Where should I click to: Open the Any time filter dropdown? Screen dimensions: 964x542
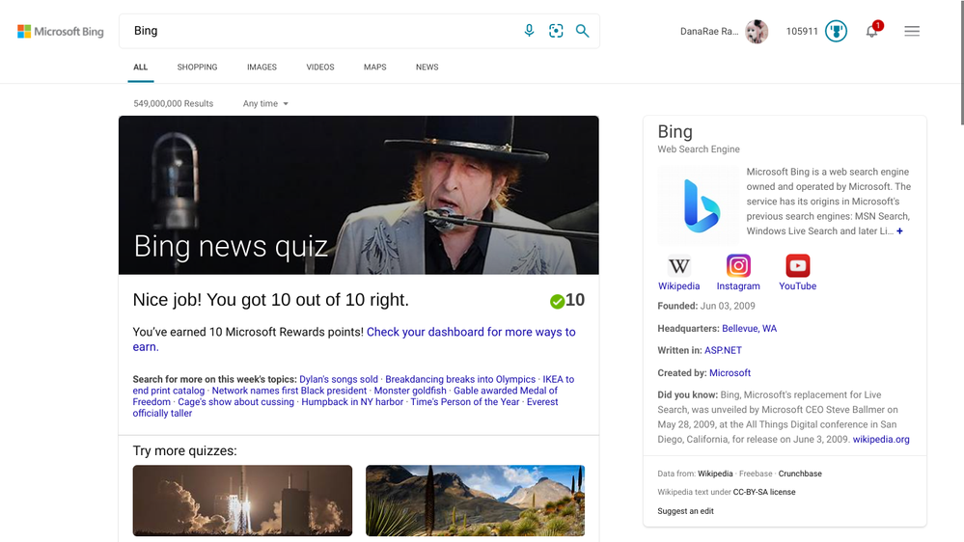[265, 104]
